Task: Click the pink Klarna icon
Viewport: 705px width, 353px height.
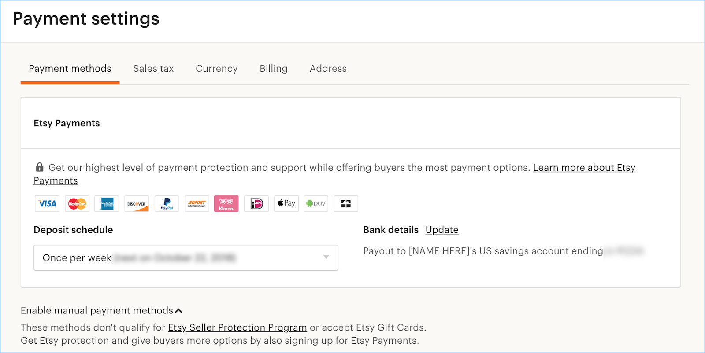Action: coord(226,204)
